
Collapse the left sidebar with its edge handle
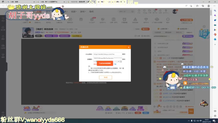[x=7, y=67]
